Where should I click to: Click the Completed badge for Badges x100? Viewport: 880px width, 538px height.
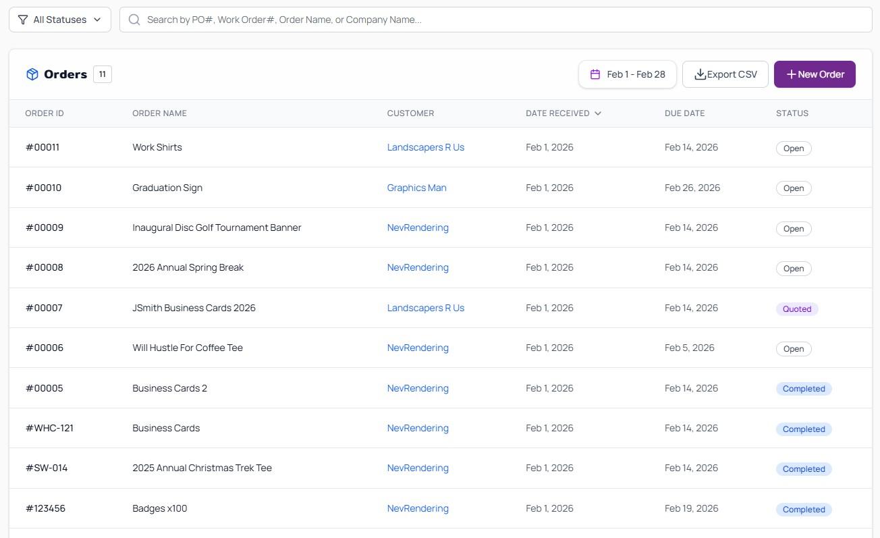tap(803, 509)
